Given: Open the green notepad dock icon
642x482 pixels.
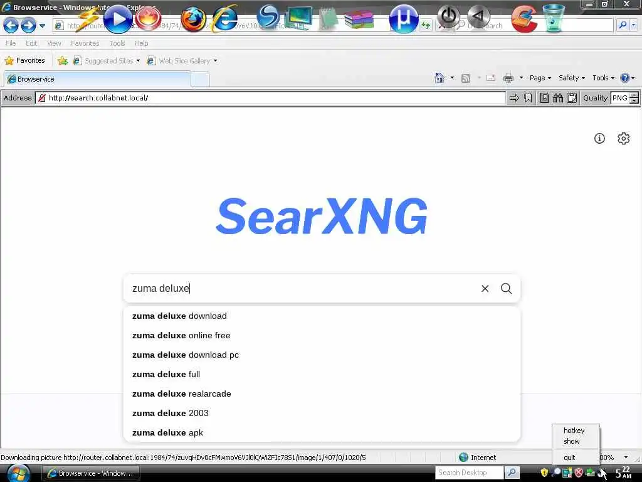Looking at the screenshot, I should pos(329,18).
